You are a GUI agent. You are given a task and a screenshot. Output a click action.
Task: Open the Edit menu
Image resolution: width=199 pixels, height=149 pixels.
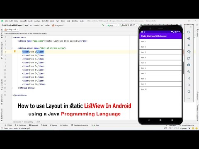[x=11, y=21]
